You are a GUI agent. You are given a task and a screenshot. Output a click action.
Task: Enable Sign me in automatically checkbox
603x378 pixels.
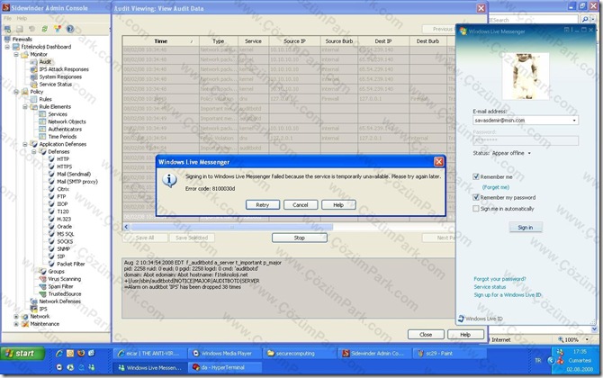tap(476, 209)
